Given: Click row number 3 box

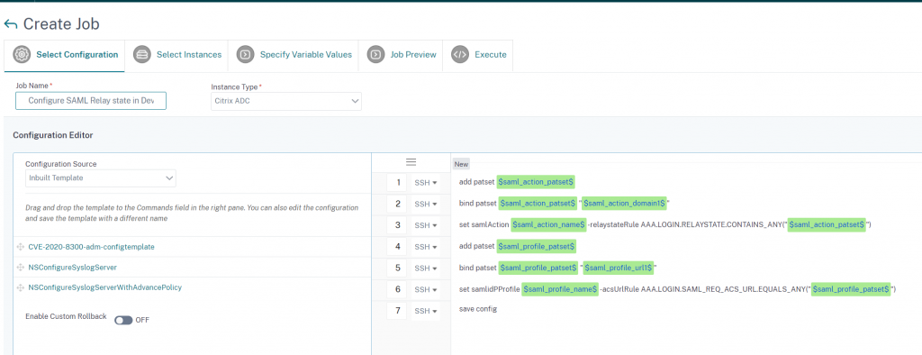Looking at the screenshot, I should (397, 225).
